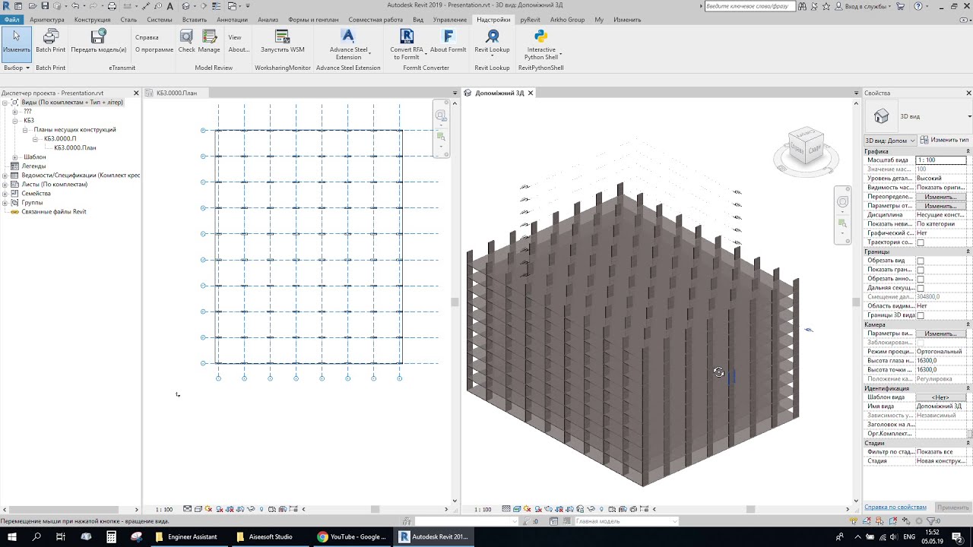973x547 pixels.
Task: Edit Масштаб вида 1 : 100 field
Action: [x=940, y=160]
